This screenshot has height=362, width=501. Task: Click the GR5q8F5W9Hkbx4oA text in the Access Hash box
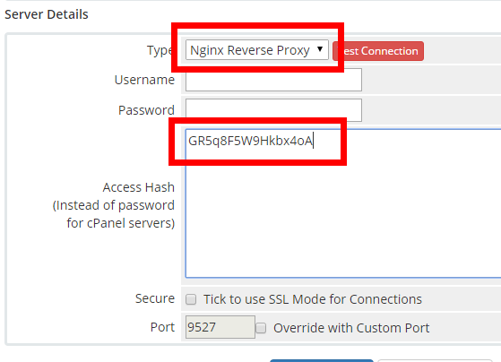(250, 141)
